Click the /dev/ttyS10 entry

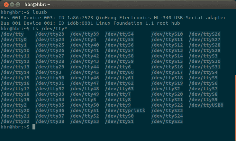(167, 34)
